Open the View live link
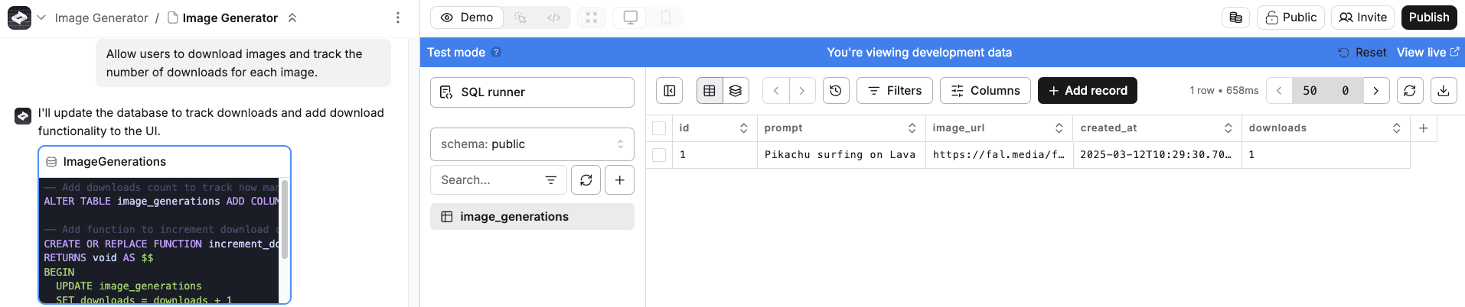Image resolution: width=1465 pixels, height=307 pixels. click(1427, 53)
